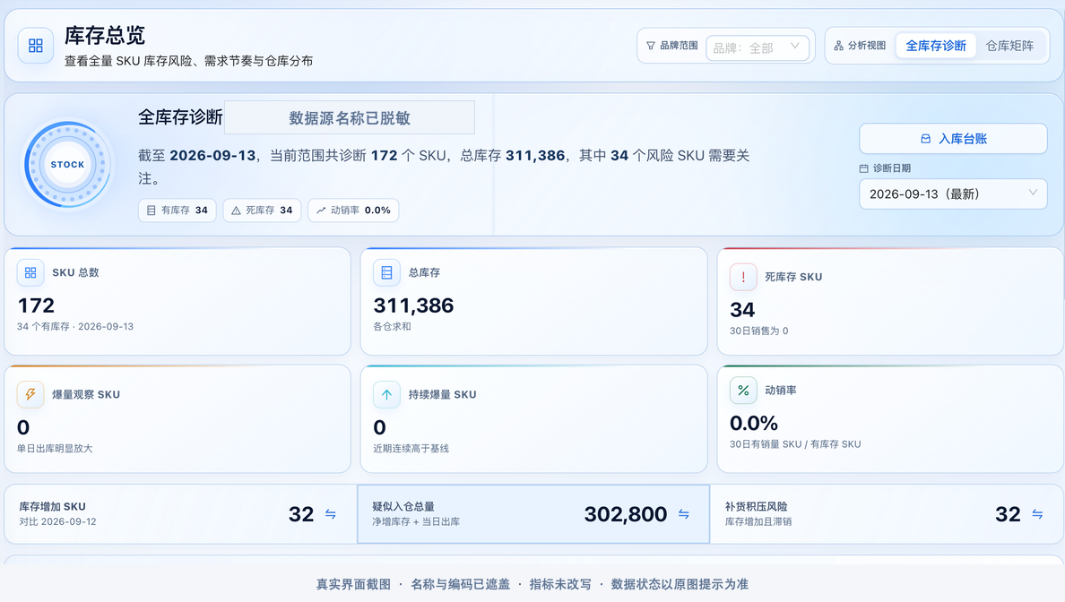Click the swap icon next to 库存增加 SKU 32

(x=330, y=514)
